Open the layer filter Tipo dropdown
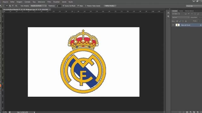 176,14
